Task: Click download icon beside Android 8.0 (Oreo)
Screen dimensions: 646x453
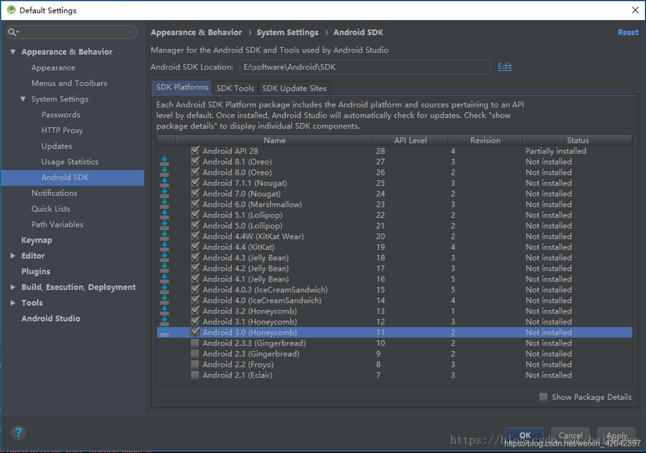Action: pos(164,172)
